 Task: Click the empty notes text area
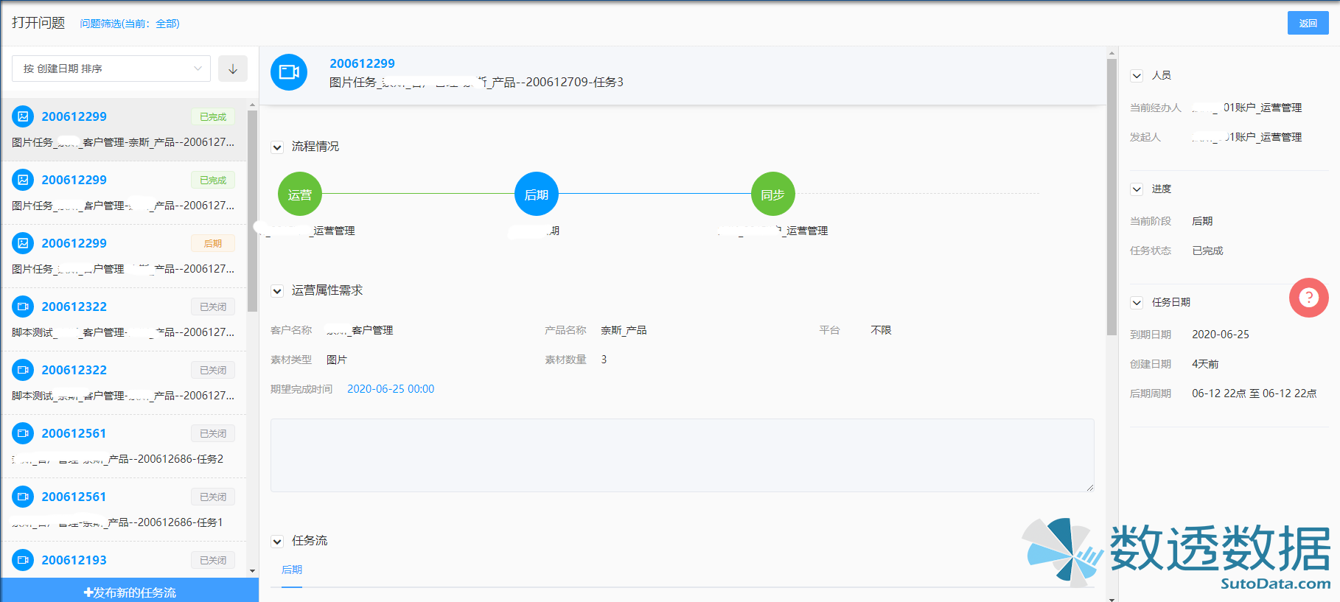point(682,455)
